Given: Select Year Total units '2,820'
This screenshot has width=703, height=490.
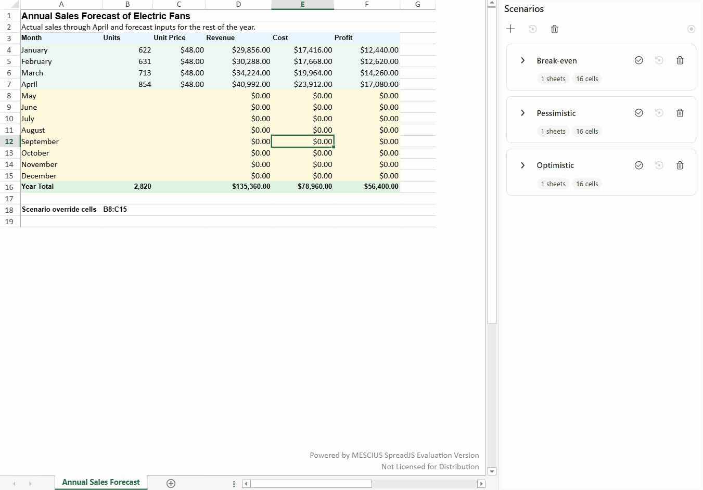Looking at the screenshot, I should point(127,187).
